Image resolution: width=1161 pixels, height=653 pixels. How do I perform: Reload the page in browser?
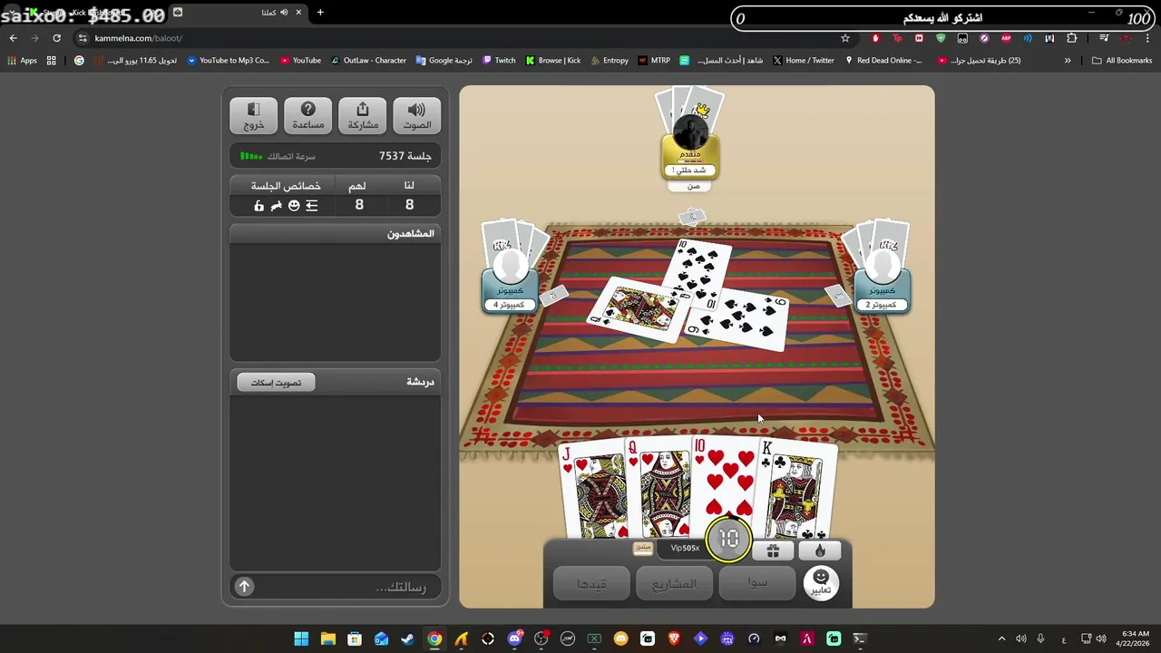[56, 38]
